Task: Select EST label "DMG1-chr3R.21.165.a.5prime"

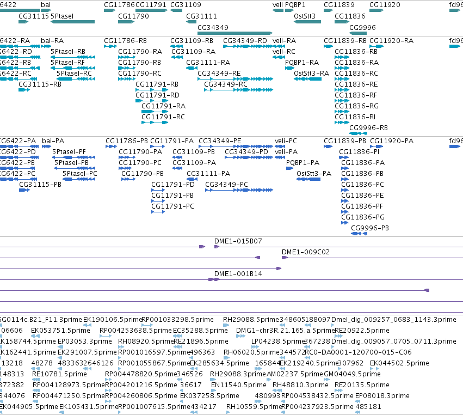Action: [285, 331]
